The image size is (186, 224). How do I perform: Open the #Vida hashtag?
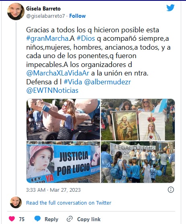click(73, 82)
